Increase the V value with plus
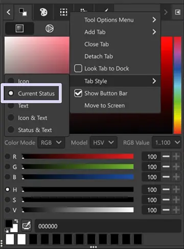 click(176, 210)
